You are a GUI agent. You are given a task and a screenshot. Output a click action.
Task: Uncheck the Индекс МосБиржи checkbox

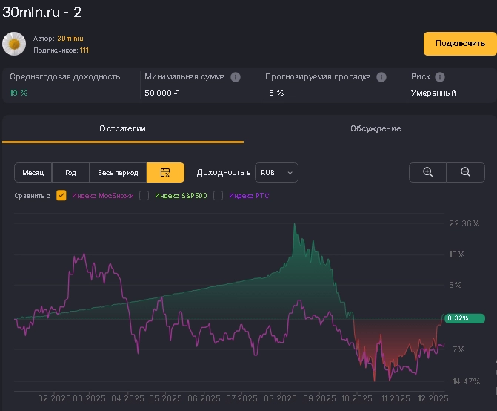[61, 195]
